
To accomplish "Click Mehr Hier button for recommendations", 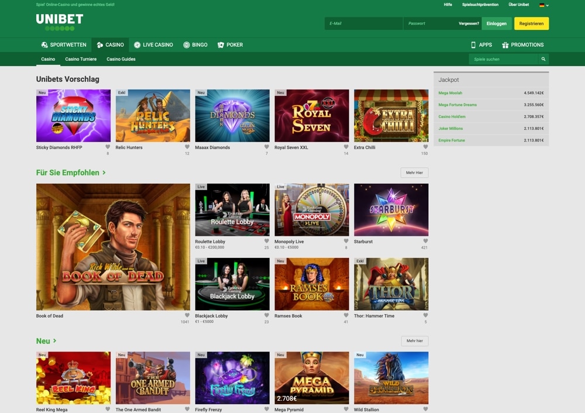I will tap(415, 173).
